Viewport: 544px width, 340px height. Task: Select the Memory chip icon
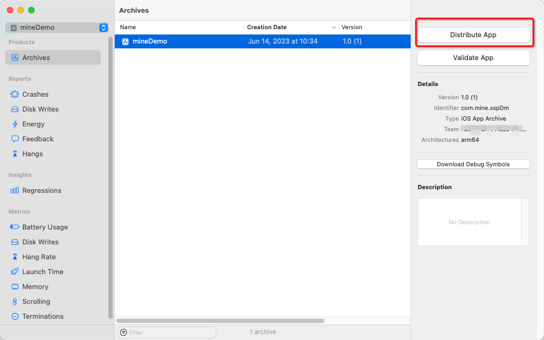(x=14, y=286)
